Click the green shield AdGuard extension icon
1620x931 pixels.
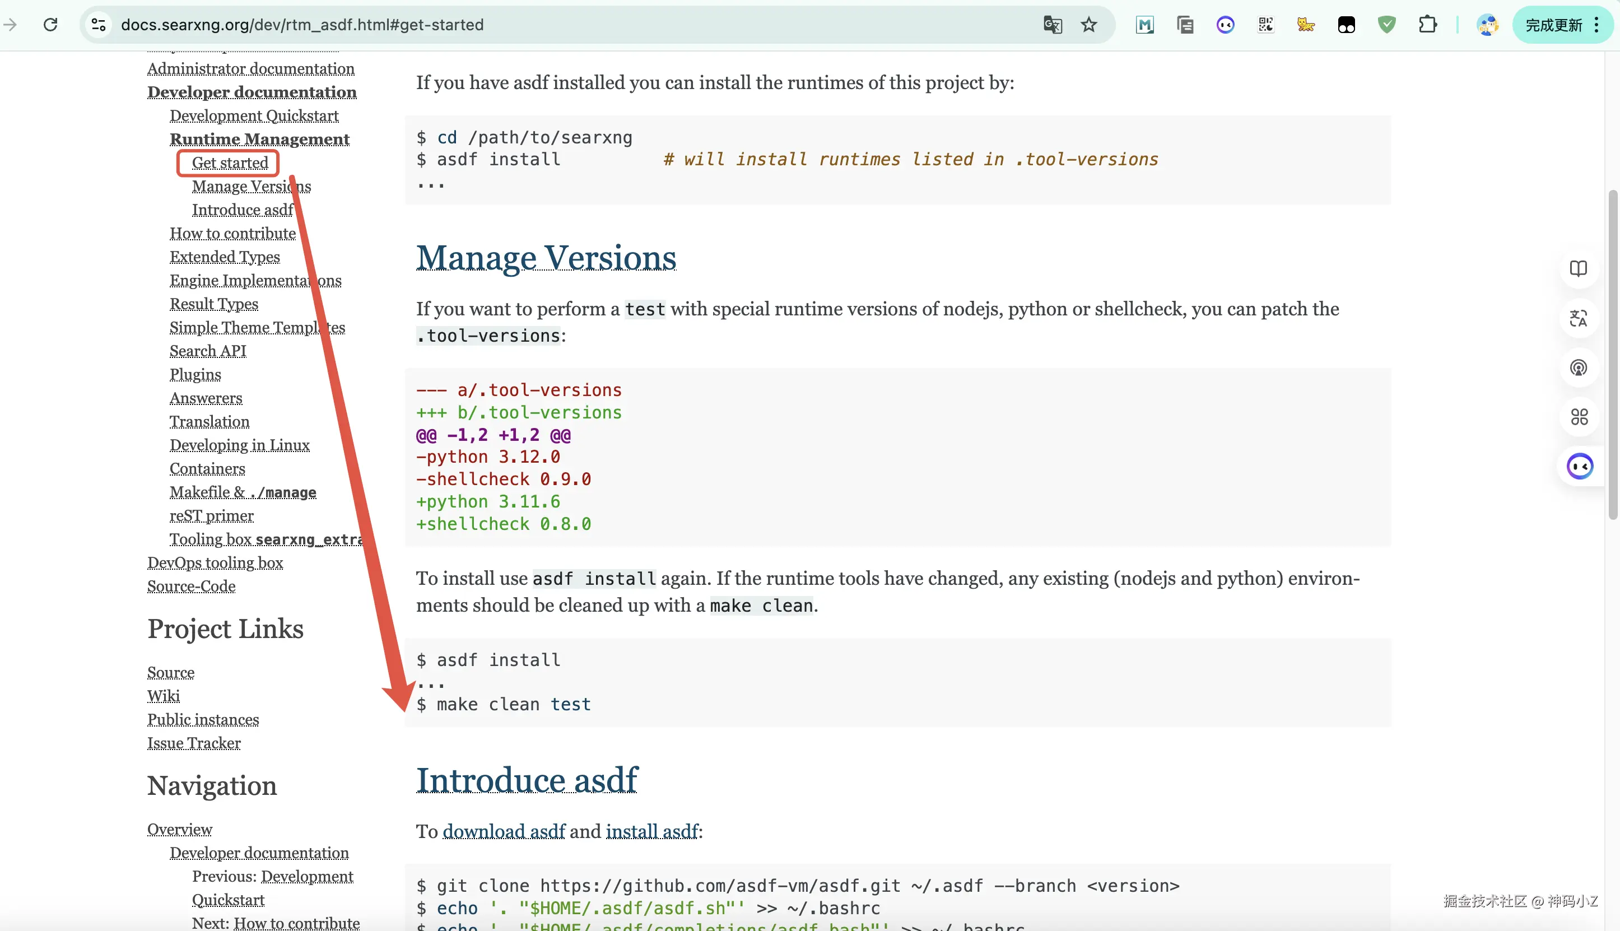click(1386, 25)
